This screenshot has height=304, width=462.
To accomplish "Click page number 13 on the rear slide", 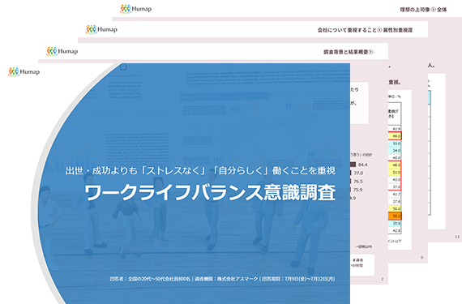I will [x=457, y=237].
